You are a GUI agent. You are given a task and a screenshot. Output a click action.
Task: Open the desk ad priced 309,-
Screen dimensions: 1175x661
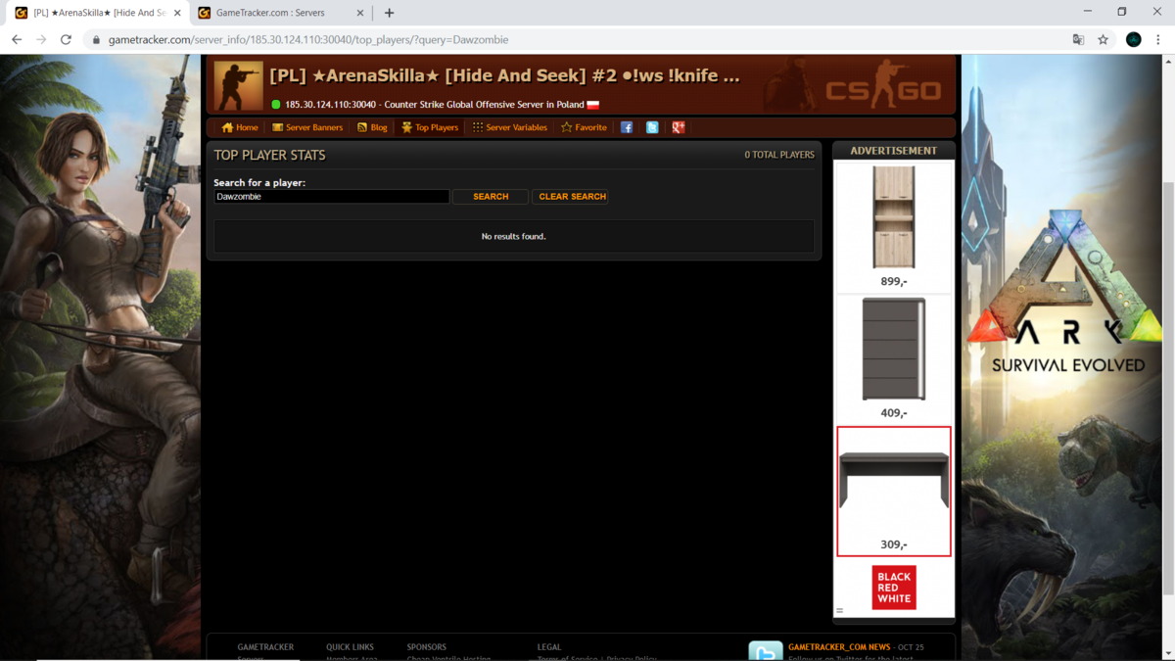point(894,492)
